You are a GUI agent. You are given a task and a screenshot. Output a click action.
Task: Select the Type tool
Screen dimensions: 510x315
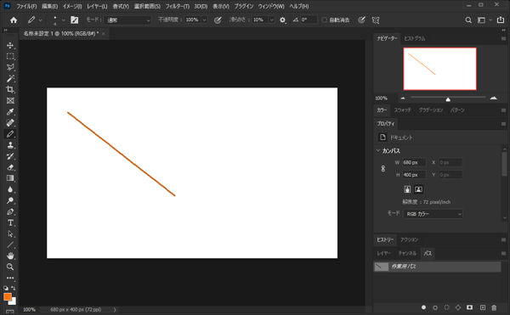point(10,222)
